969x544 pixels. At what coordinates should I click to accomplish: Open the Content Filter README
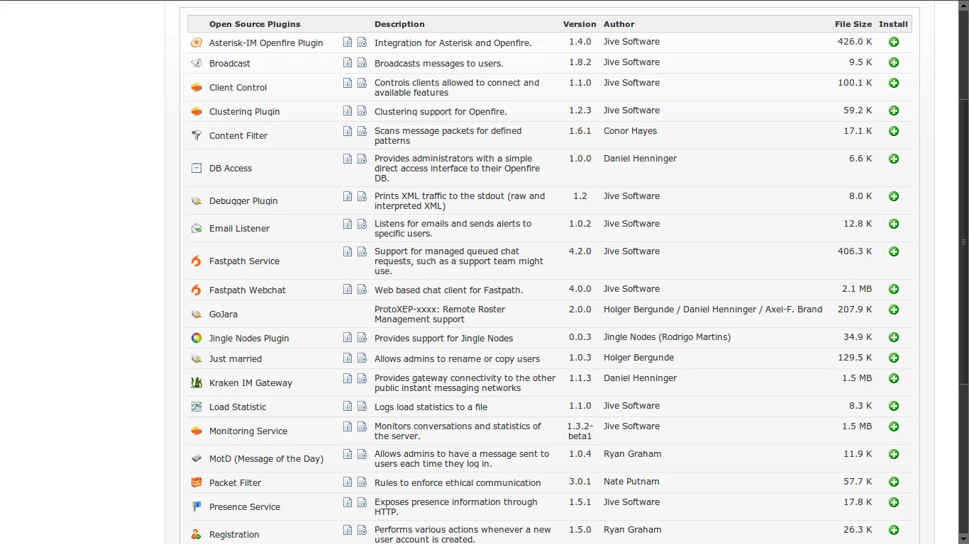point(348,131)
